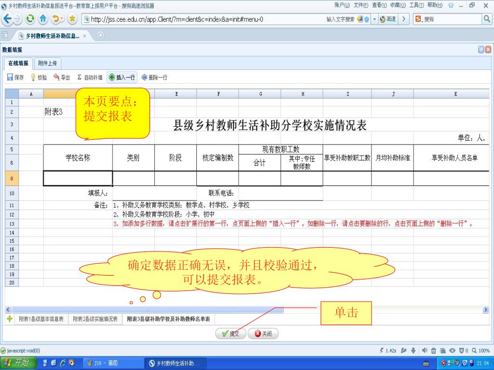This screenshot has height=370, width=494.
Task: Select sheet tab 附表2县级实施情况表
Action: coord(95,319)
